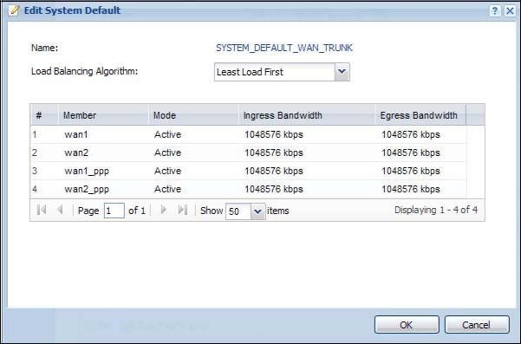Screen dimensions: 521x344
Task: Close the Edit System Default dialog
Action: (x=510, y=11)
